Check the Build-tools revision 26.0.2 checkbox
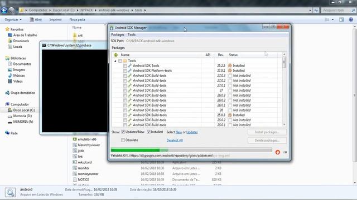Image resolution: width=357 pixels, height=200 pixels. coord(125,100)
